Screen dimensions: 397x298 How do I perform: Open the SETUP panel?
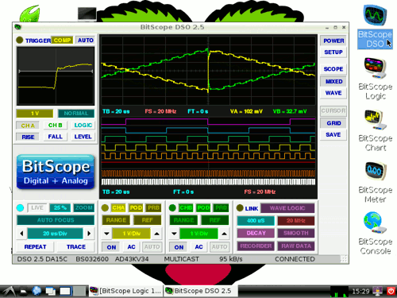333,52
